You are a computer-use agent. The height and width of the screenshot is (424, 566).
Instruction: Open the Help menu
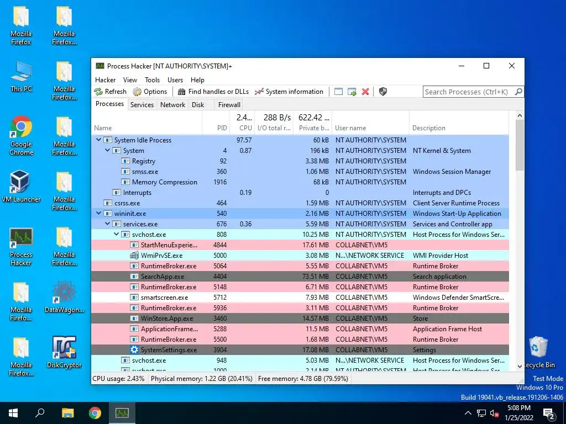click(197, 79)
